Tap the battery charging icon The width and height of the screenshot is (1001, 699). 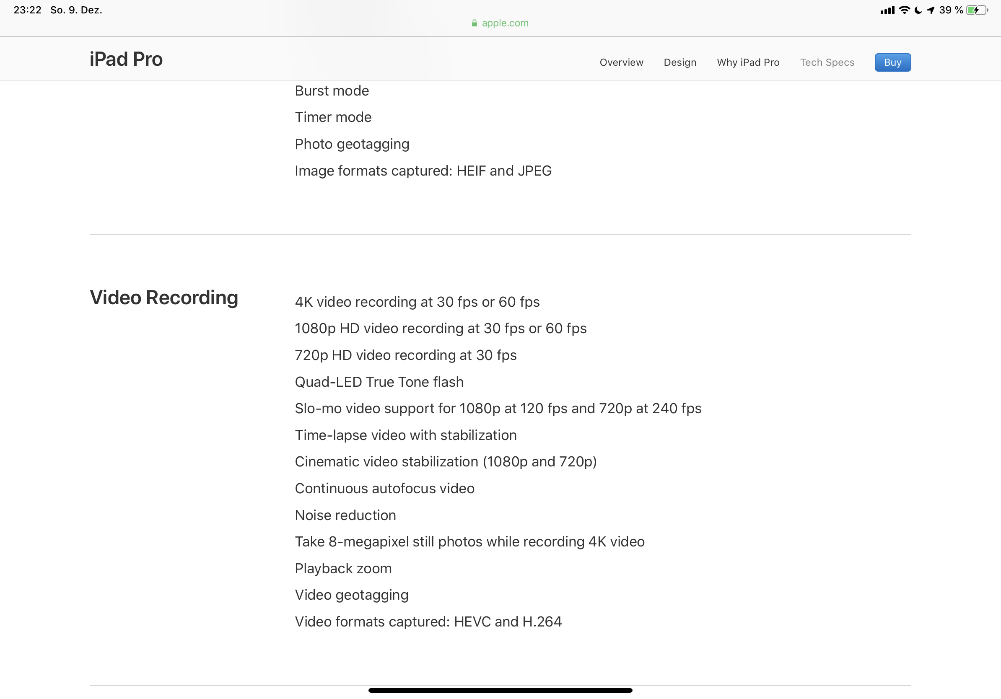point(977,10)
